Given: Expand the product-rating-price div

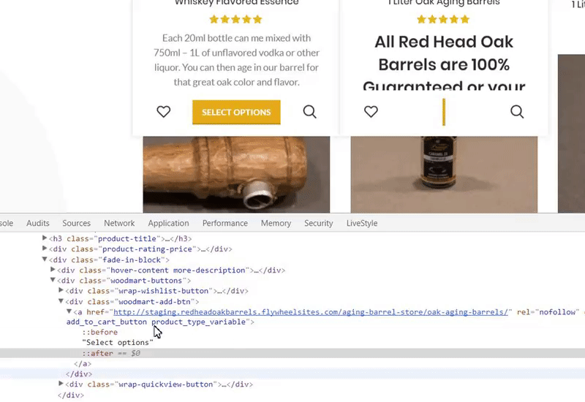Looking at the screenshot, I should 45,249.
